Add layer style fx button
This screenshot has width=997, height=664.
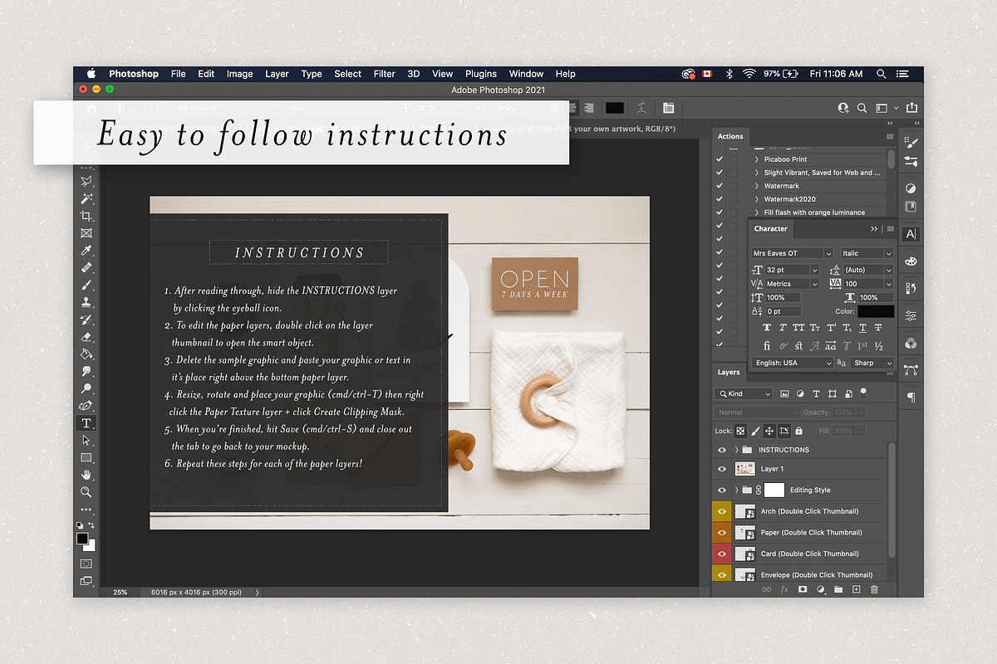[x=784, y=589]
